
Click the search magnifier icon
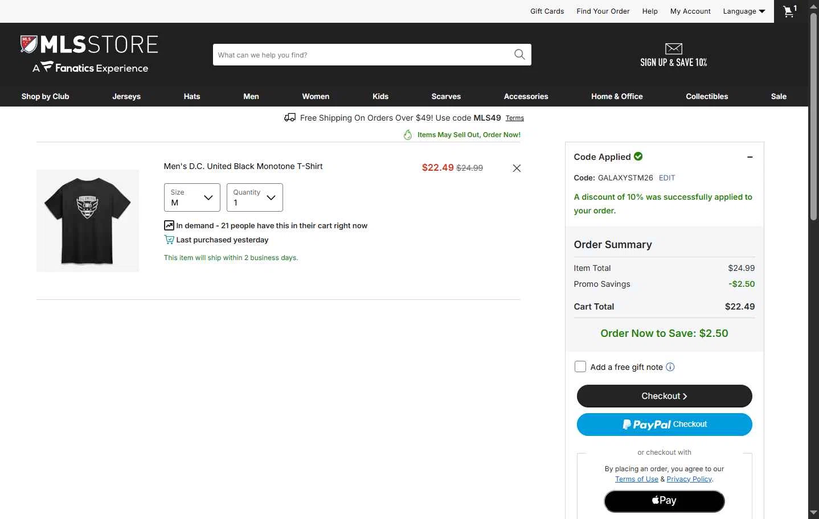[x=519, y=55]
